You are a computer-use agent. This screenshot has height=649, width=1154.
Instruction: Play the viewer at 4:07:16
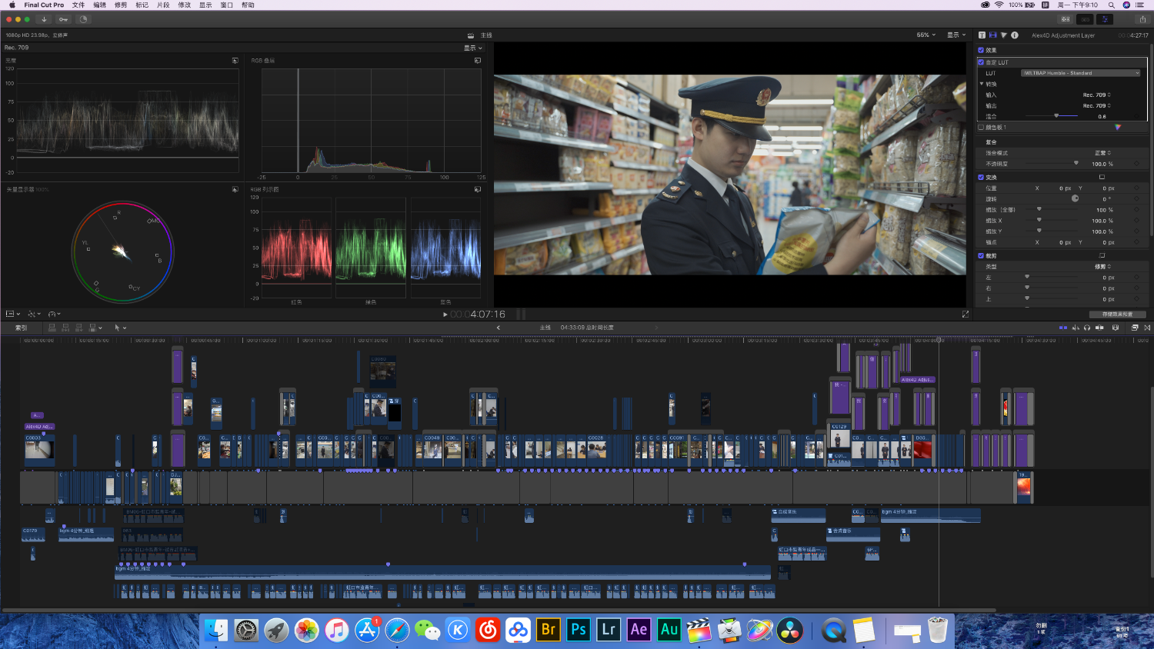445,315
